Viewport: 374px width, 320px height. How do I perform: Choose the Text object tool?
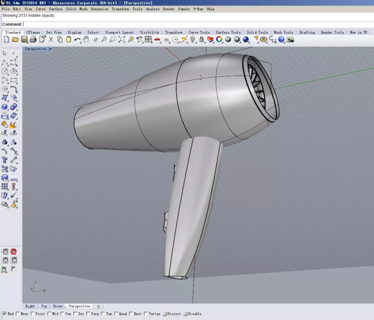point(5,160)
